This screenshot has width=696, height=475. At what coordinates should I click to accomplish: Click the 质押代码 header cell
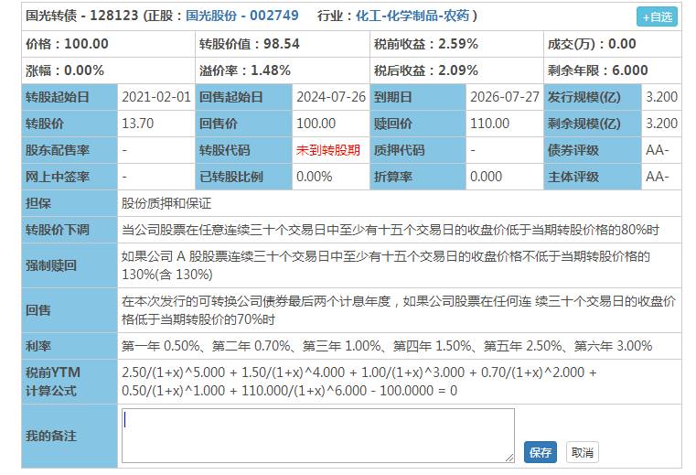pyautogui.click(x=418, y=150)
